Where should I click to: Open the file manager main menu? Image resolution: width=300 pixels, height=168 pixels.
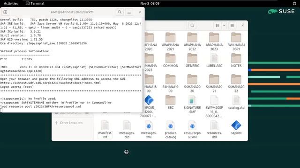232,25
